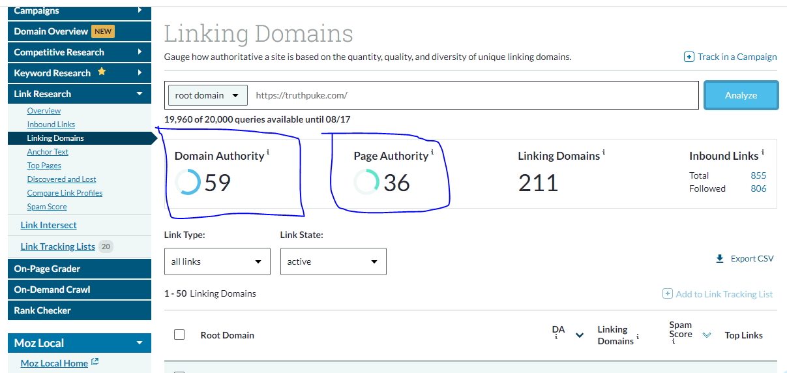Viewport: 787px width, 373px height.
Task: Click the Link Tracking Lists count badge 20
Action: pos(106,246)
